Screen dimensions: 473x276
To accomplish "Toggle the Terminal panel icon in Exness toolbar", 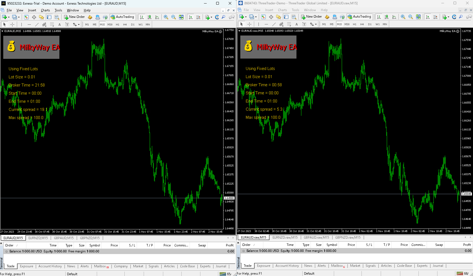I will click(x=49, y=17).
